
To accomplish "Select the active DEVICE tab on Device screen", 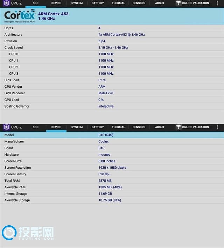I will tap(56, 127).
